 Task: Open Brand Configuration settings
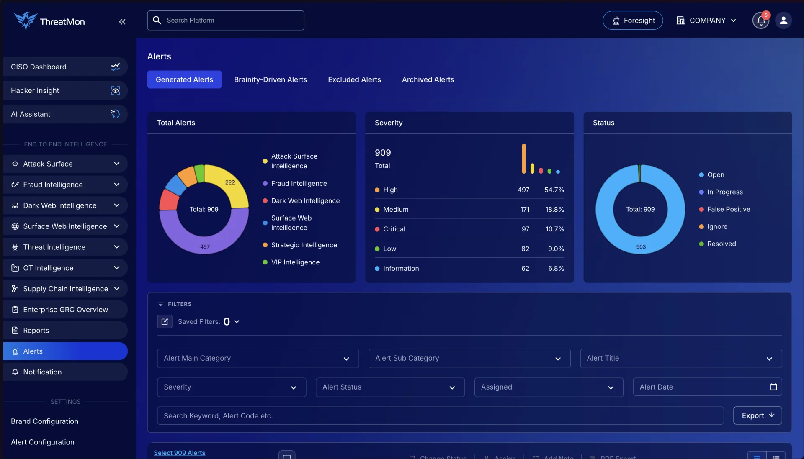(x=44, y=421)
